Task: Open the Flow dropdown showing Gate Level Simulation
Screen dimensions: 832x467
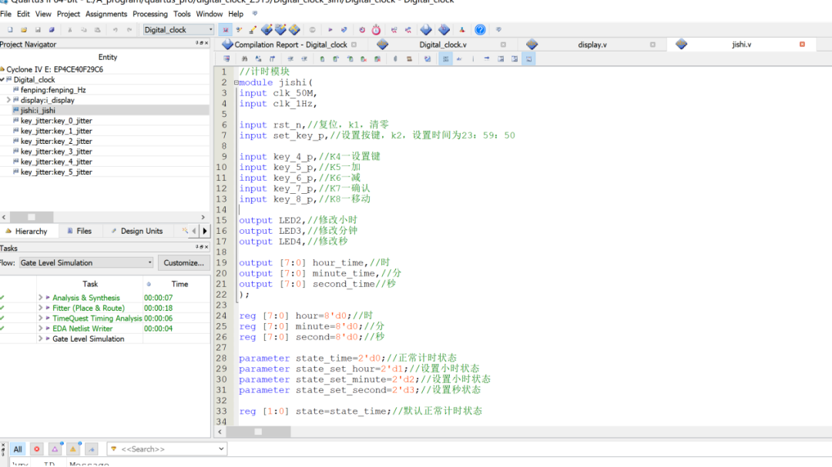Action: pos(85,262)
